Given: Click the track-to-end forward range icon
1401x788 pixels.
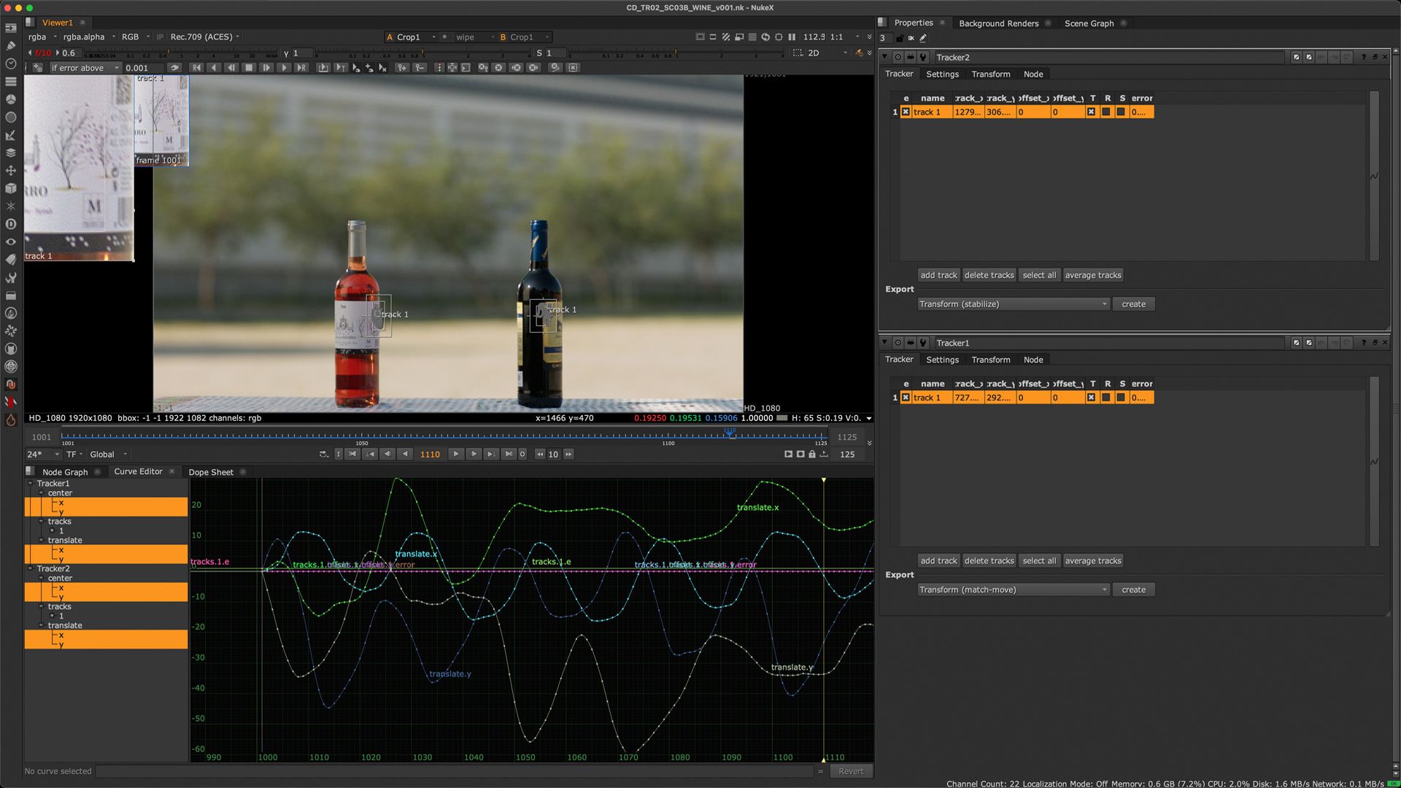Looking at the screenshot, I should click(x=301, y=67).
